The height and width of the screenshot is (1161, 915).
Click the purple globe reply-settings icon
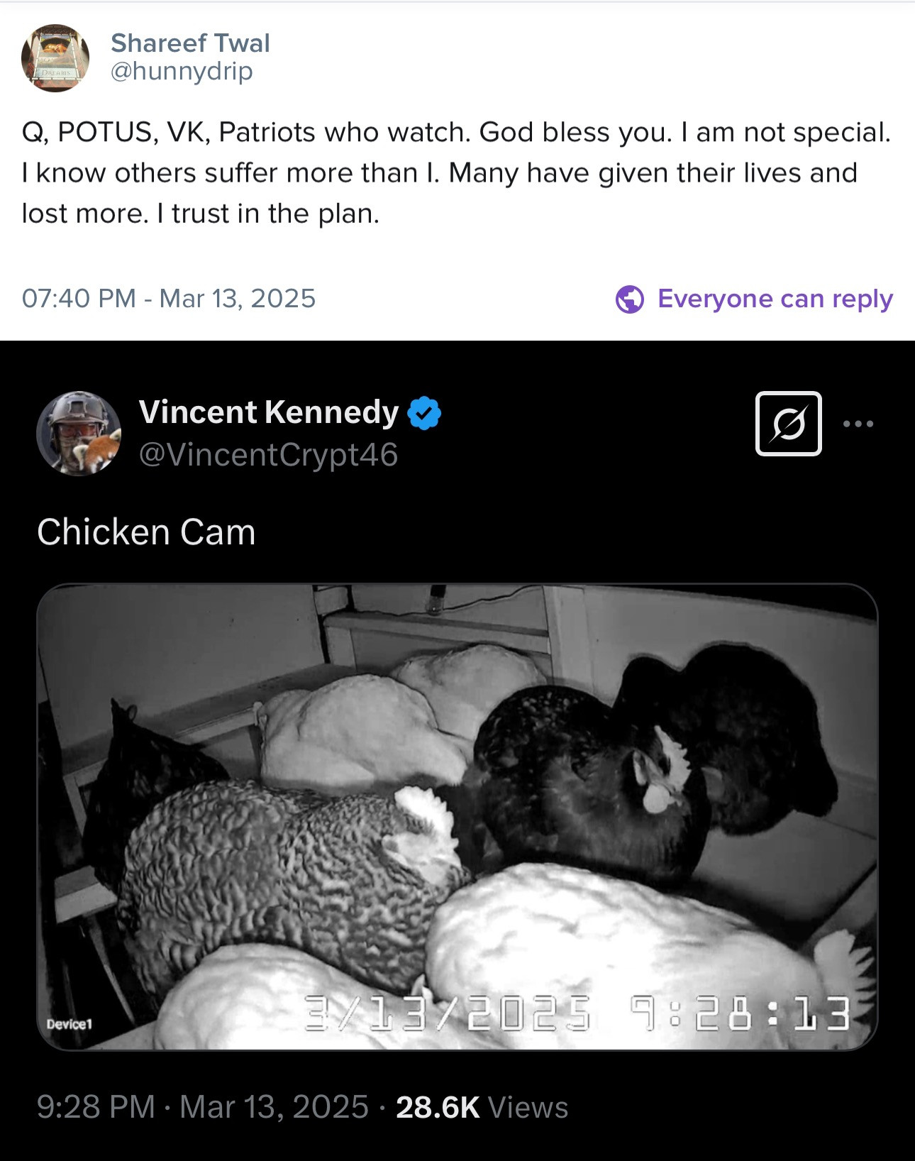(x=629, y=299)
